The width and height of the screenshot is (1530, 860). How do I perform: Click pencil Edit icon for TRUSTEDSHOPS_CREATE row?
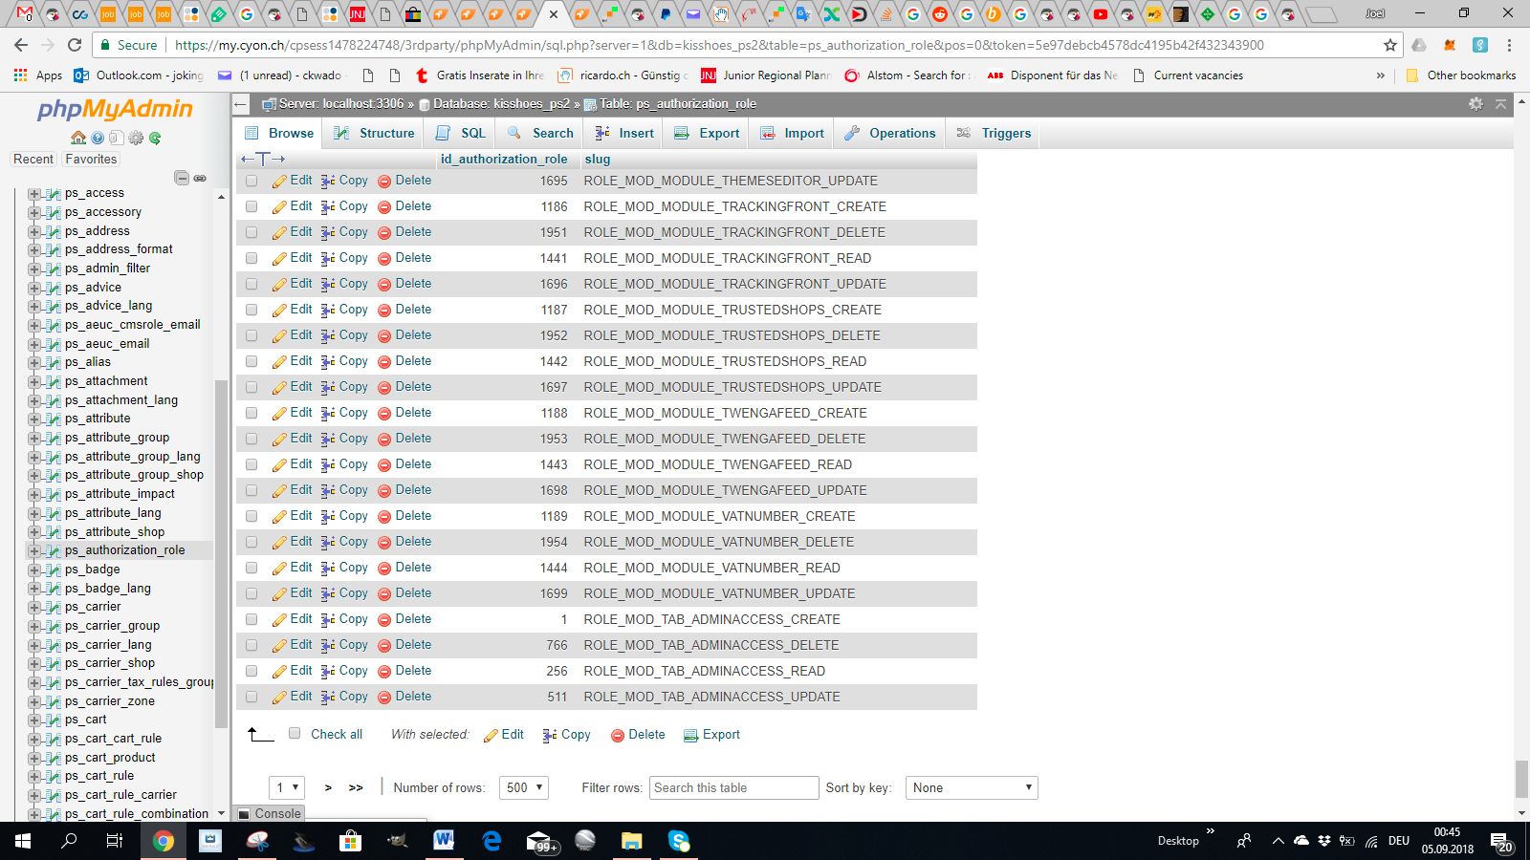(x=279, y=310)
